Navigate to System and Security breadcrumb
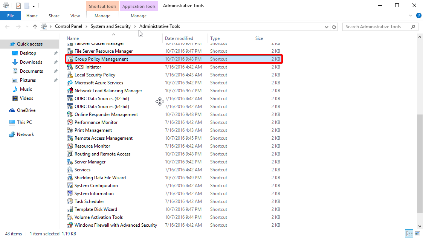 [x=111, y=26]
